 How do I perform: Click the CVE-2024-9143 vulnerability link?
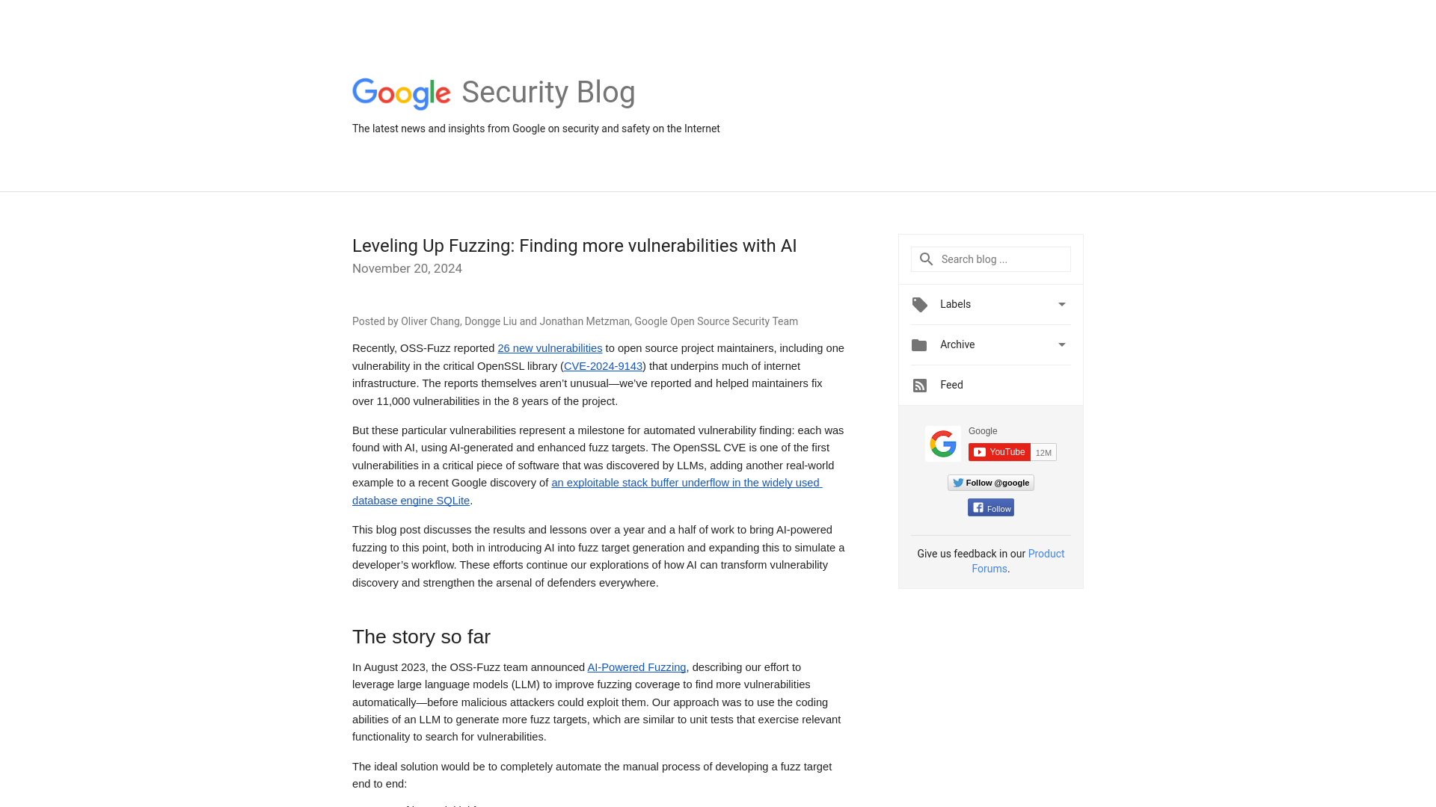click(604, 365)
